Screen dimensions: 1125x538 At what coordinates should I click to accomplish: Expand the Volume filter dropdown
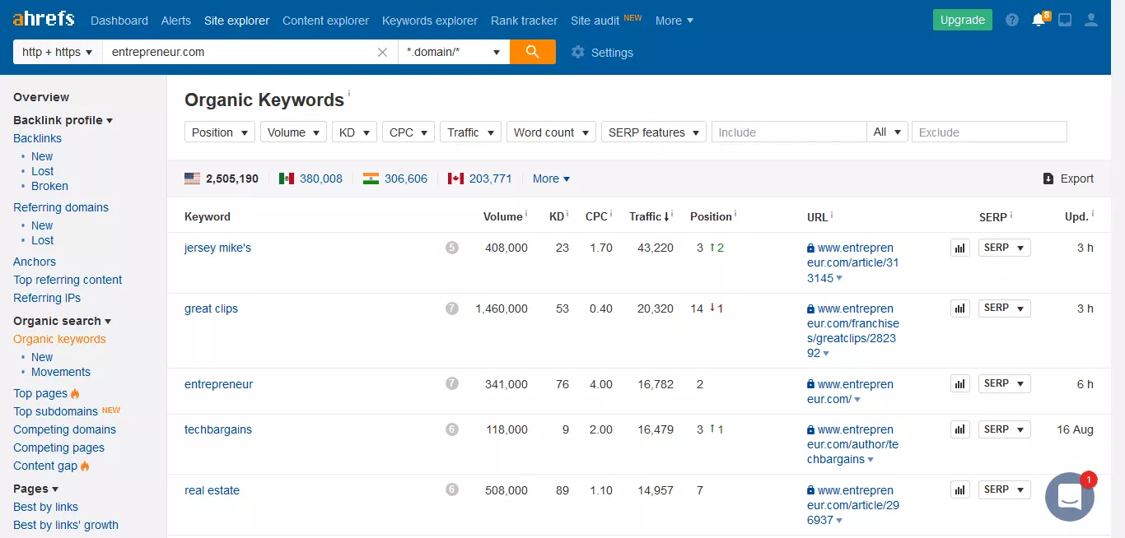pos(293,132)
